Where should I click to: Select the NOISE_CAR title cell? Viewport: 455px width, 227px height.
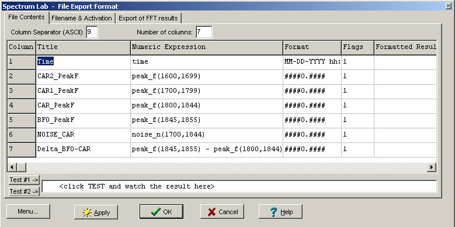click(x=84, y=135)
